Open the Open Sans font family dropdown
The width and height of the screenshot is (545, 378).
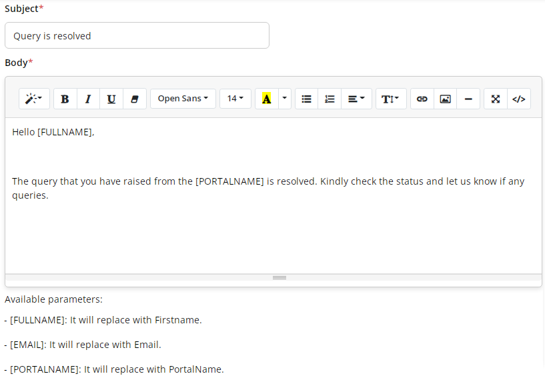pos(183,99)
